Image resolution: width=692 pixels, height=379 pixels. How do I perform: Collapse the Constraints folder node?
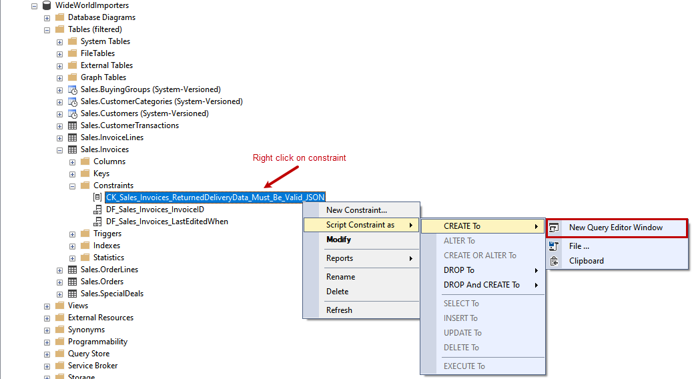[72, 186]
